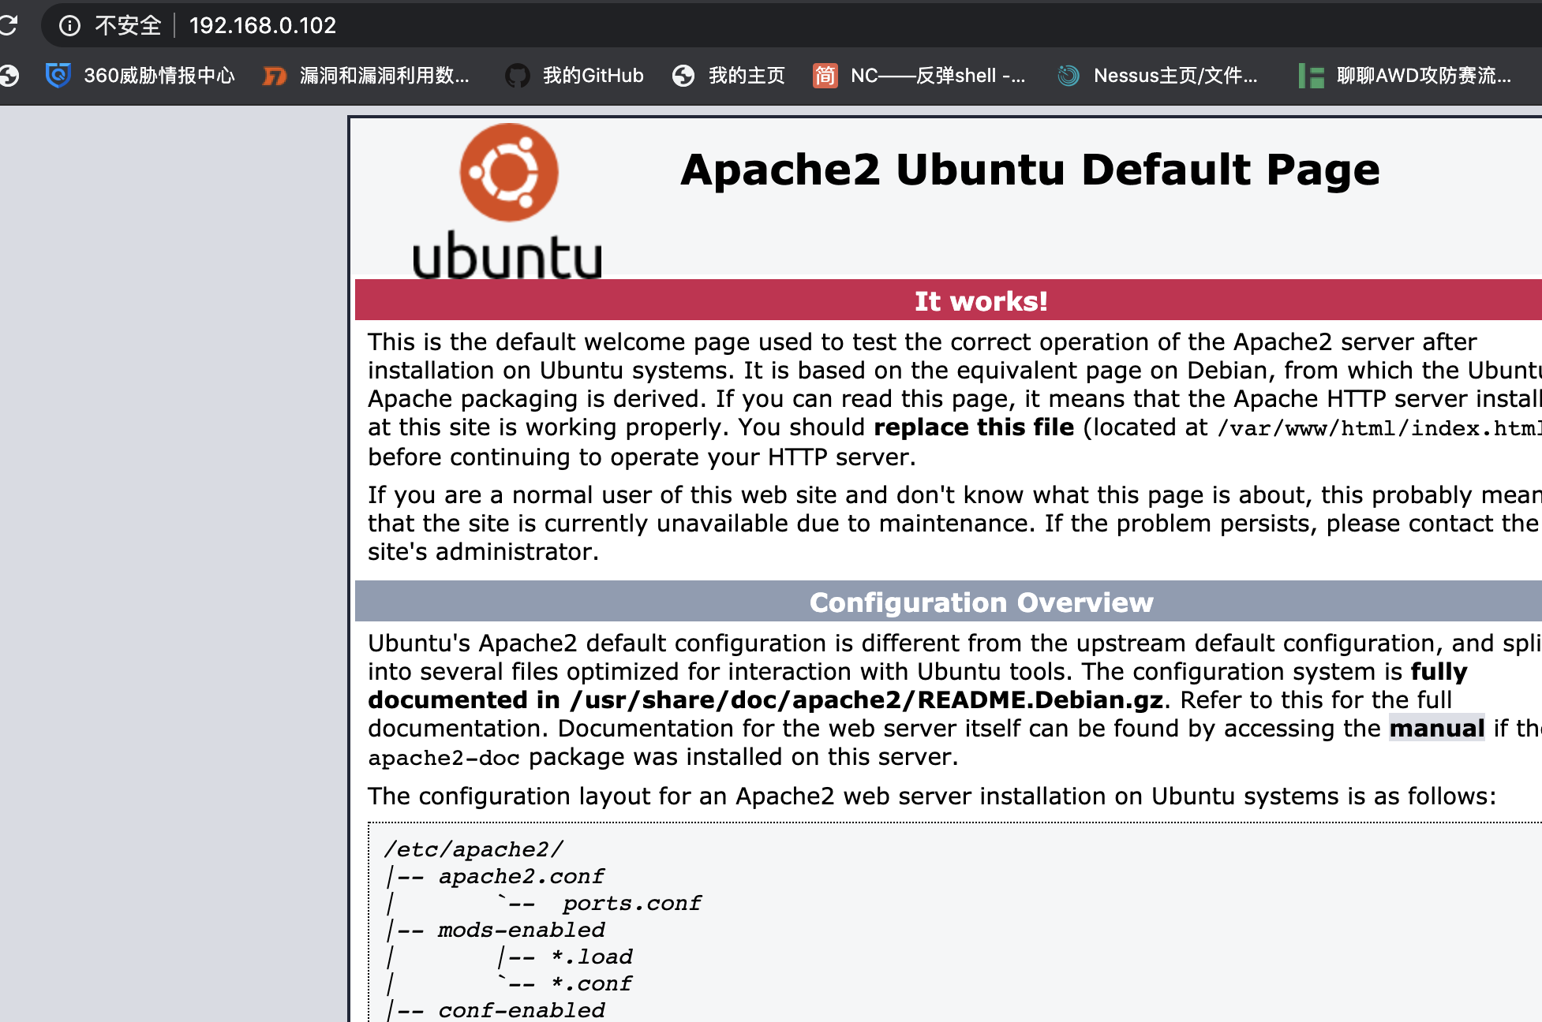
Task: Click mods-enabled in the config tree
Action: pos(521,930)
